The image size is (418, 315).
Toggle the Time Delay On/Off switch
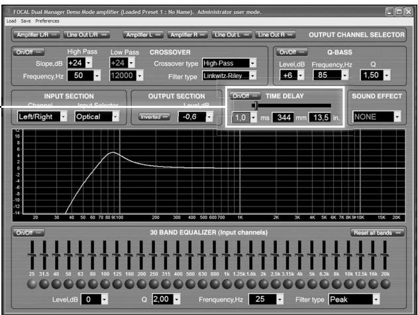pyautogui.click(x=242, y=95)
